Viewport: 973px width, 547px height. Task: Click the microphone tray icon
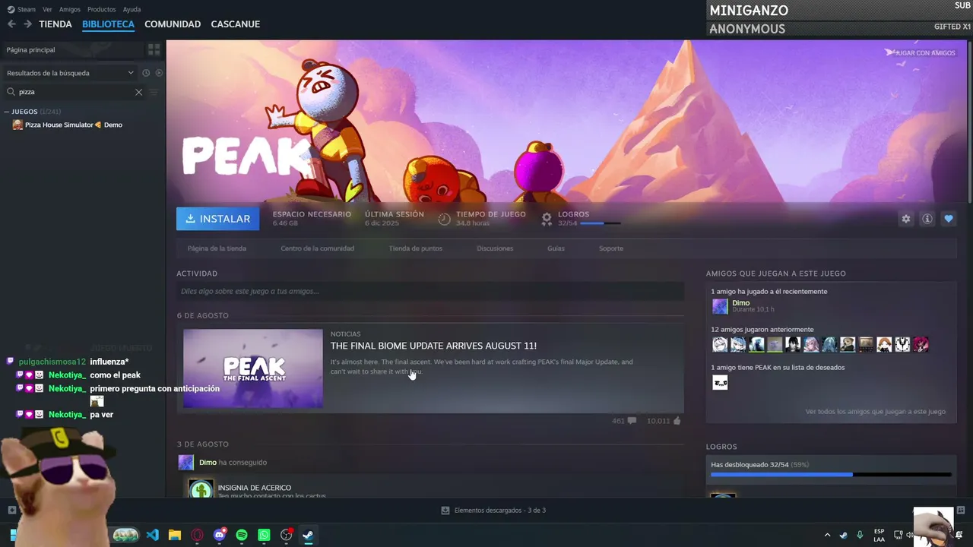tap(860, 535)
